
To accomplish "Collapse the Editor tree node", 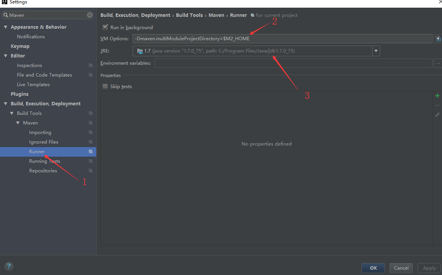I will point(6,56).
